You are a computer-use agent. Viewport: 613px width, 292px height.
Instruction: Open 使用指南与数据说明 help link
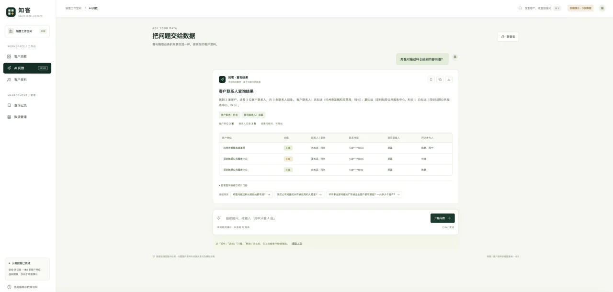tap(23, 287)
